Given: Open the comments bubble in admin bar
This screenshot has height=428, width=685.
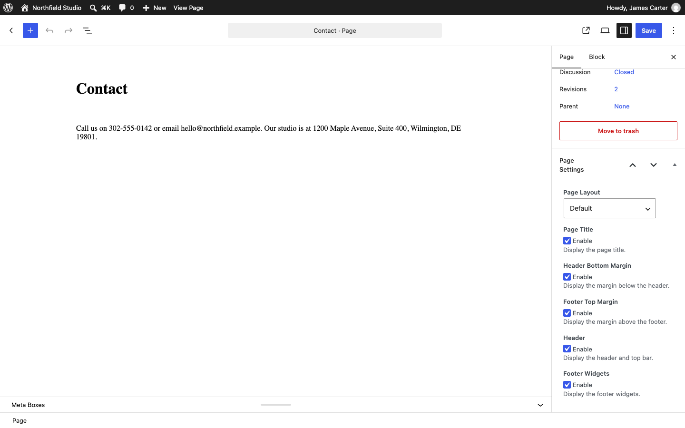Looking at the screenshot, I should pyautogui.click(x=126, y=8).
